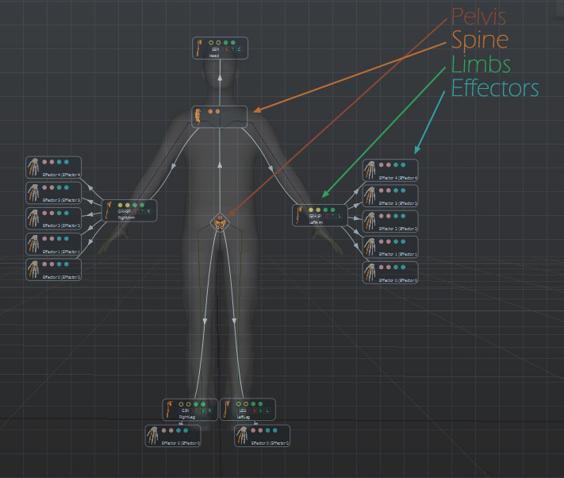Click hand icon of LeftArm's Effector 4
564x478 pixels.
click(x=370, y=170)
